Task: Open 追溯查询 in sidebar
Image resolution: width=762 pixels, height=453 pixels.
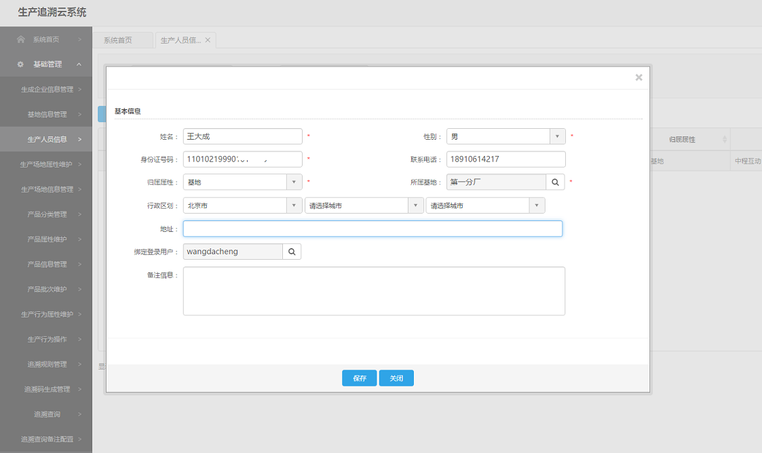Action: 46,414
